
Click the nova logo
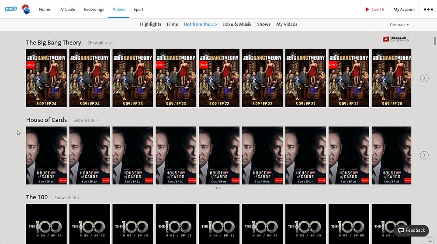pyautogui.click(x=10, y=9)
